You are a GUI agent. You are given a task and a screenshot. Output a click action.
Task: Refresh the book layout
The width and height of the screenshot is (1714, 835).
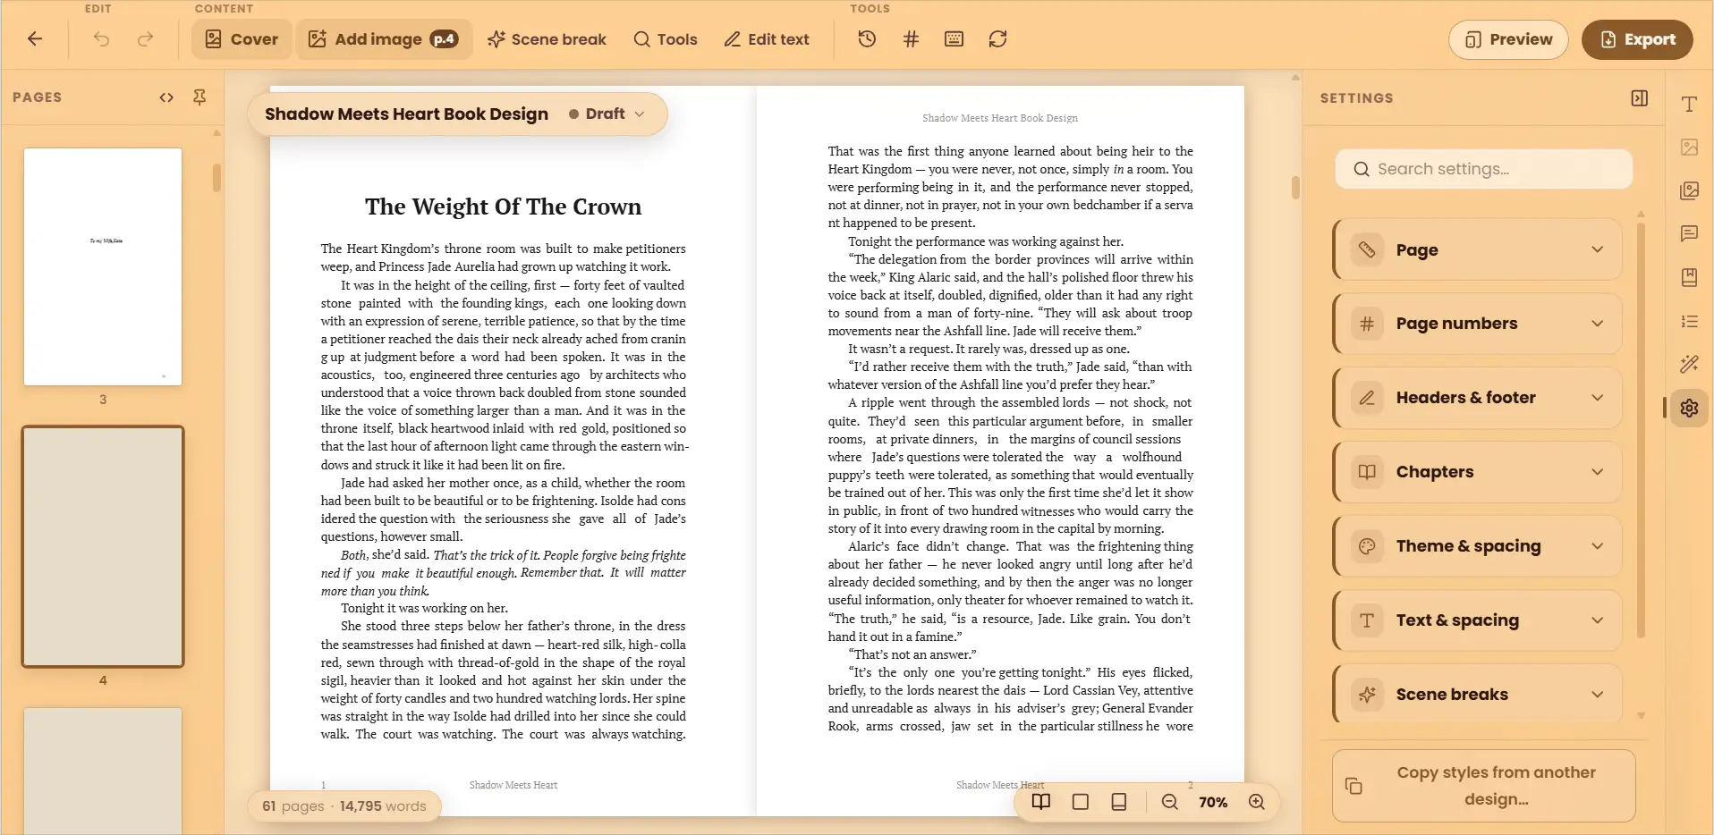coord(998,39)
